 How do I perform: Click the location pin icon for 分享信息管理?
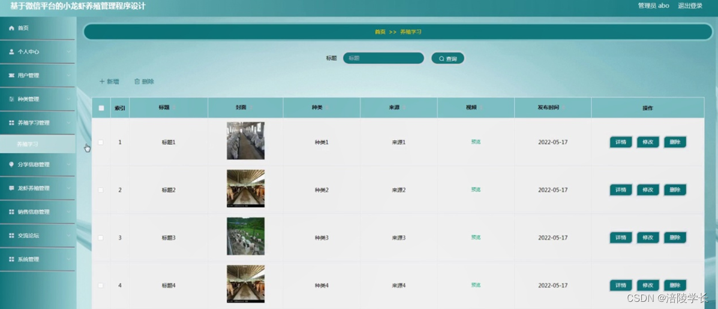point(12,164)
